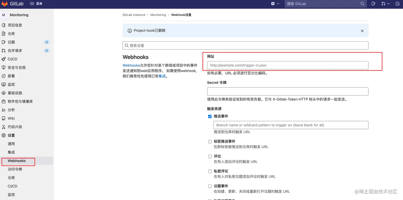Click the Secret 令牌 input field
The image size is (403, 200).
click(288, 91)
